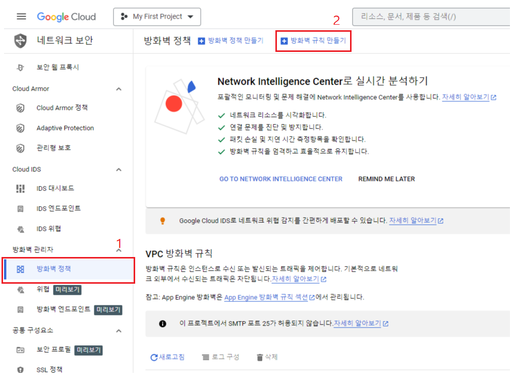Click the Network Intelligence Center illustration
This screenshot has height=385, width=519.
point(180,106)
